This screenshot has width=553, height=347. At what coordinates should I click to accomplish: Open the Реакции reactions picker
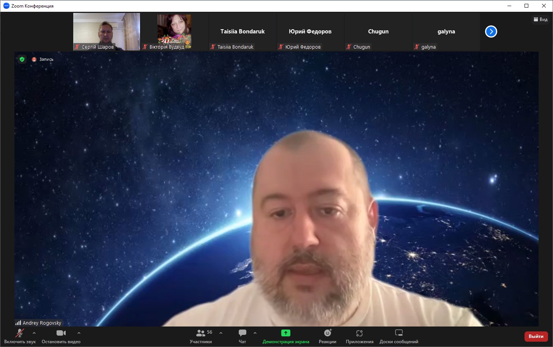tap(328, 336)
